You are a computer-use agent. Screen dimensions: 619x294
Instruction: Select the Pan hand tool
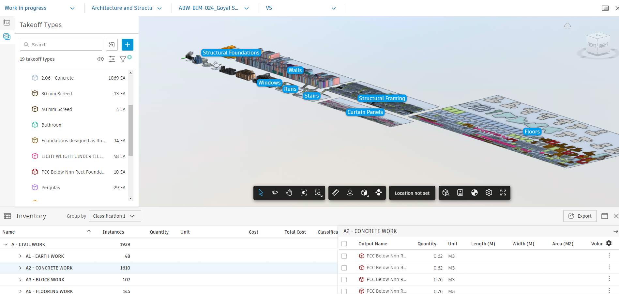coord(289,193)
